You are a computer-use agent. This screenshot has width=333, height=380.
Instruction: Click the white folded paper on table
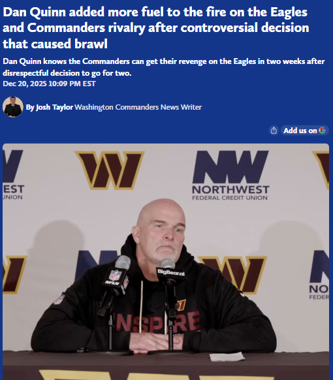point(227,356)
